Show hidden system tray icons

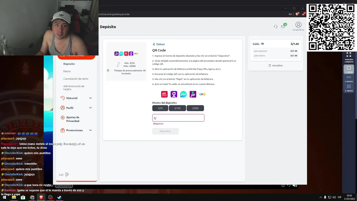320,197
